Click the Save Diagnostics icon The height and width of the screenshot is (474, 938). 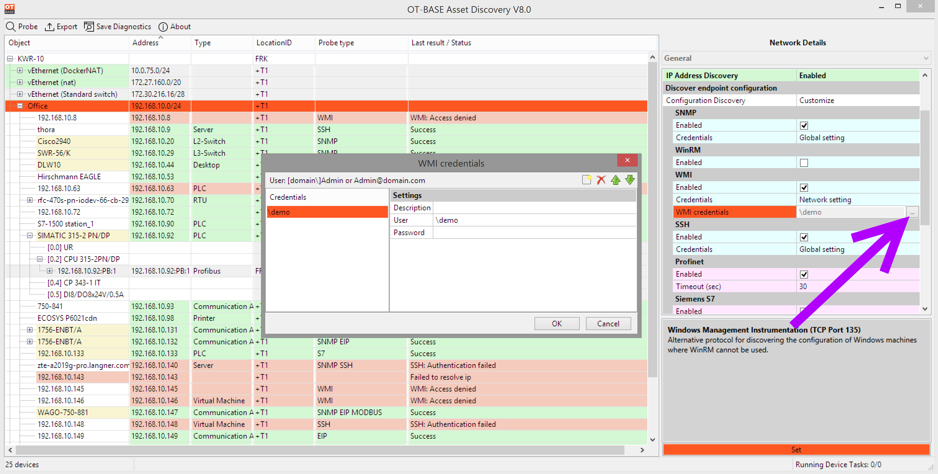89,27
